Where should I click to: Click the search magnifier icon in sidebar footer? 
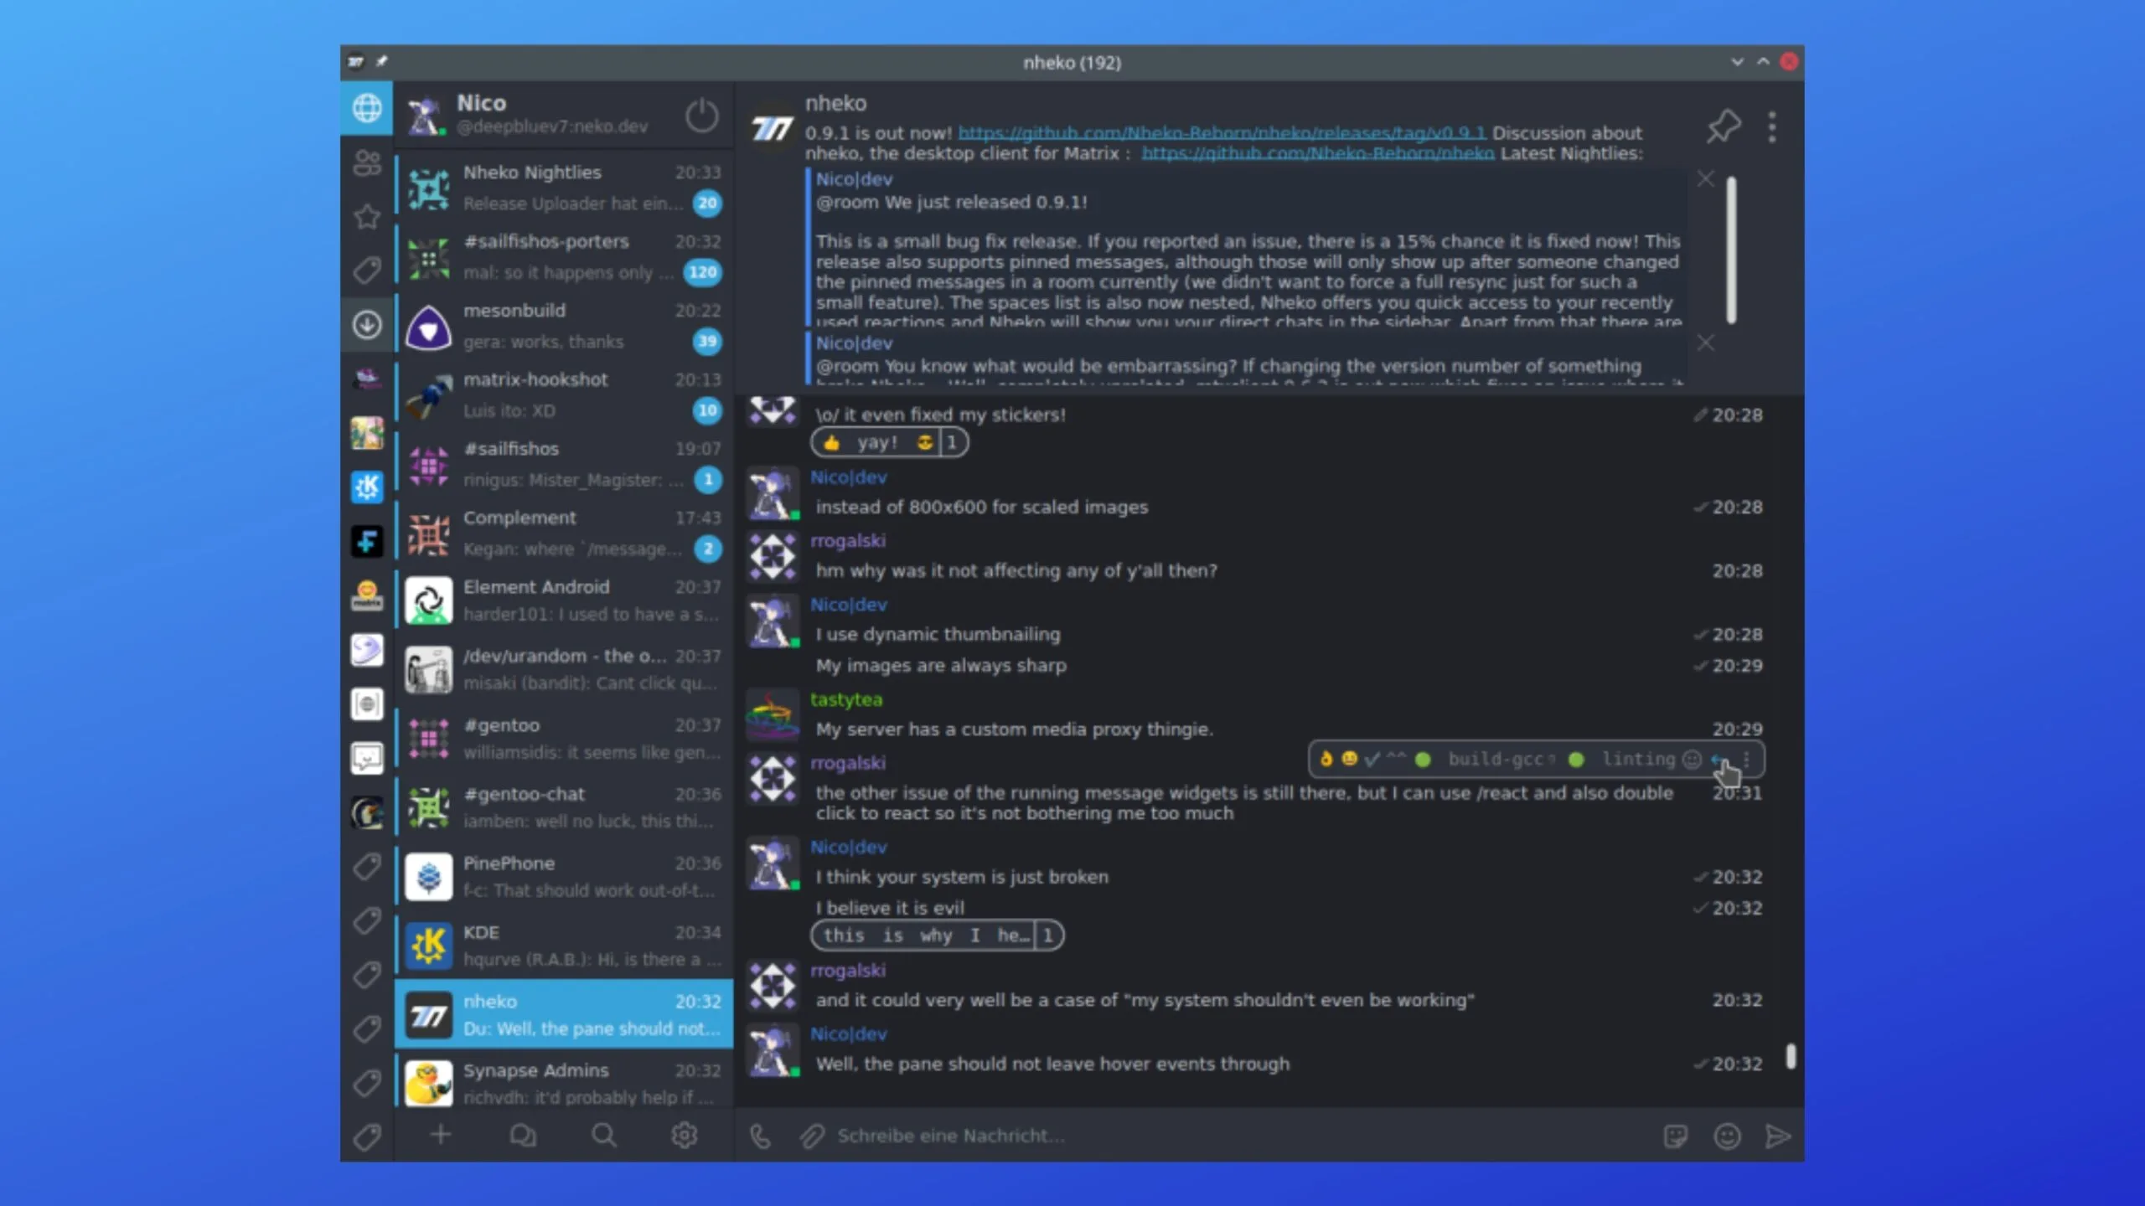pos(603,1135)
